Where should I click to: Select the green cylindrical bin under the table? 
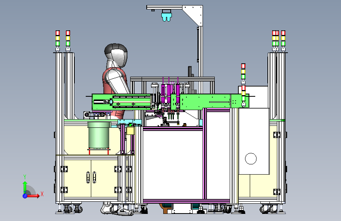[99, 136]
